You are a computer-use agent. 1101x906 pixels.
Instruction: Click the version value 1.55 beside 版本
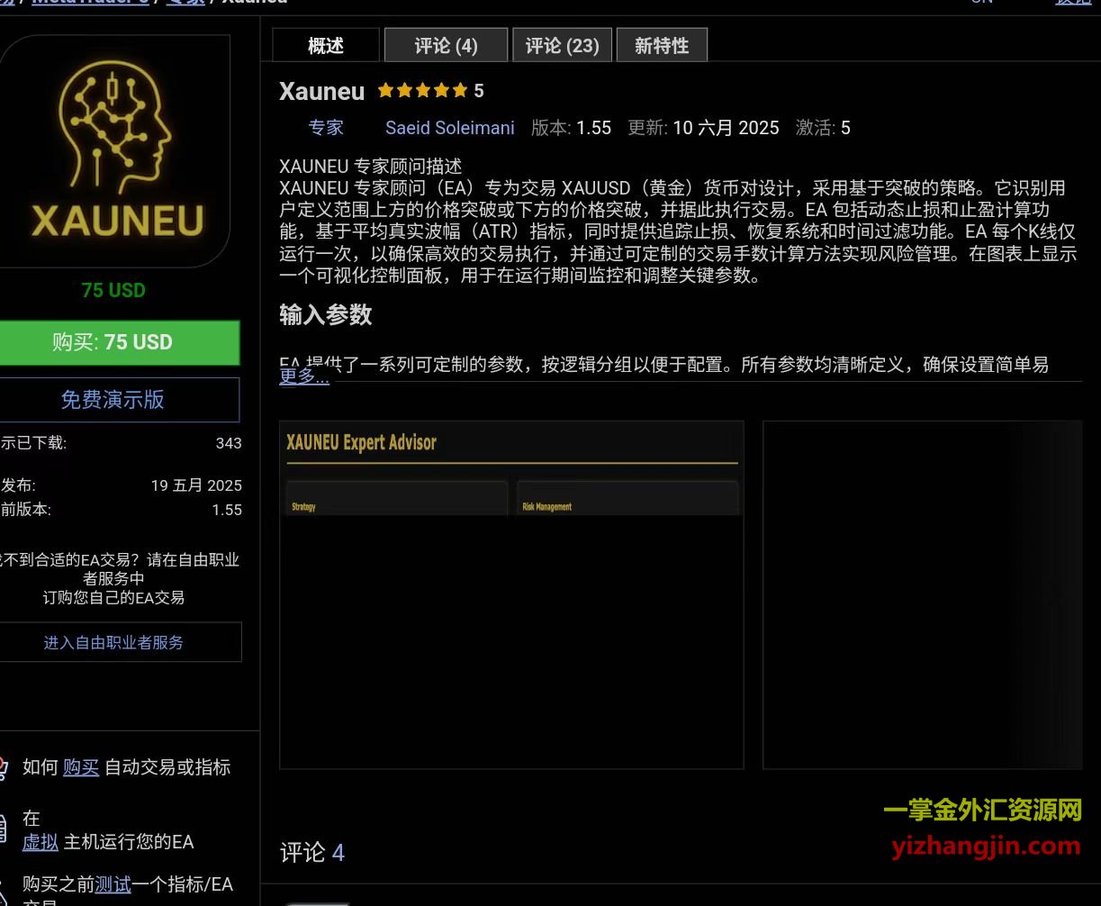point(594,128)
